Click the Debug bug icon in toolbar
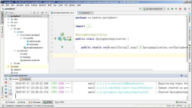The height and width of the screenshot is (108, 192). tap(172, 9)
